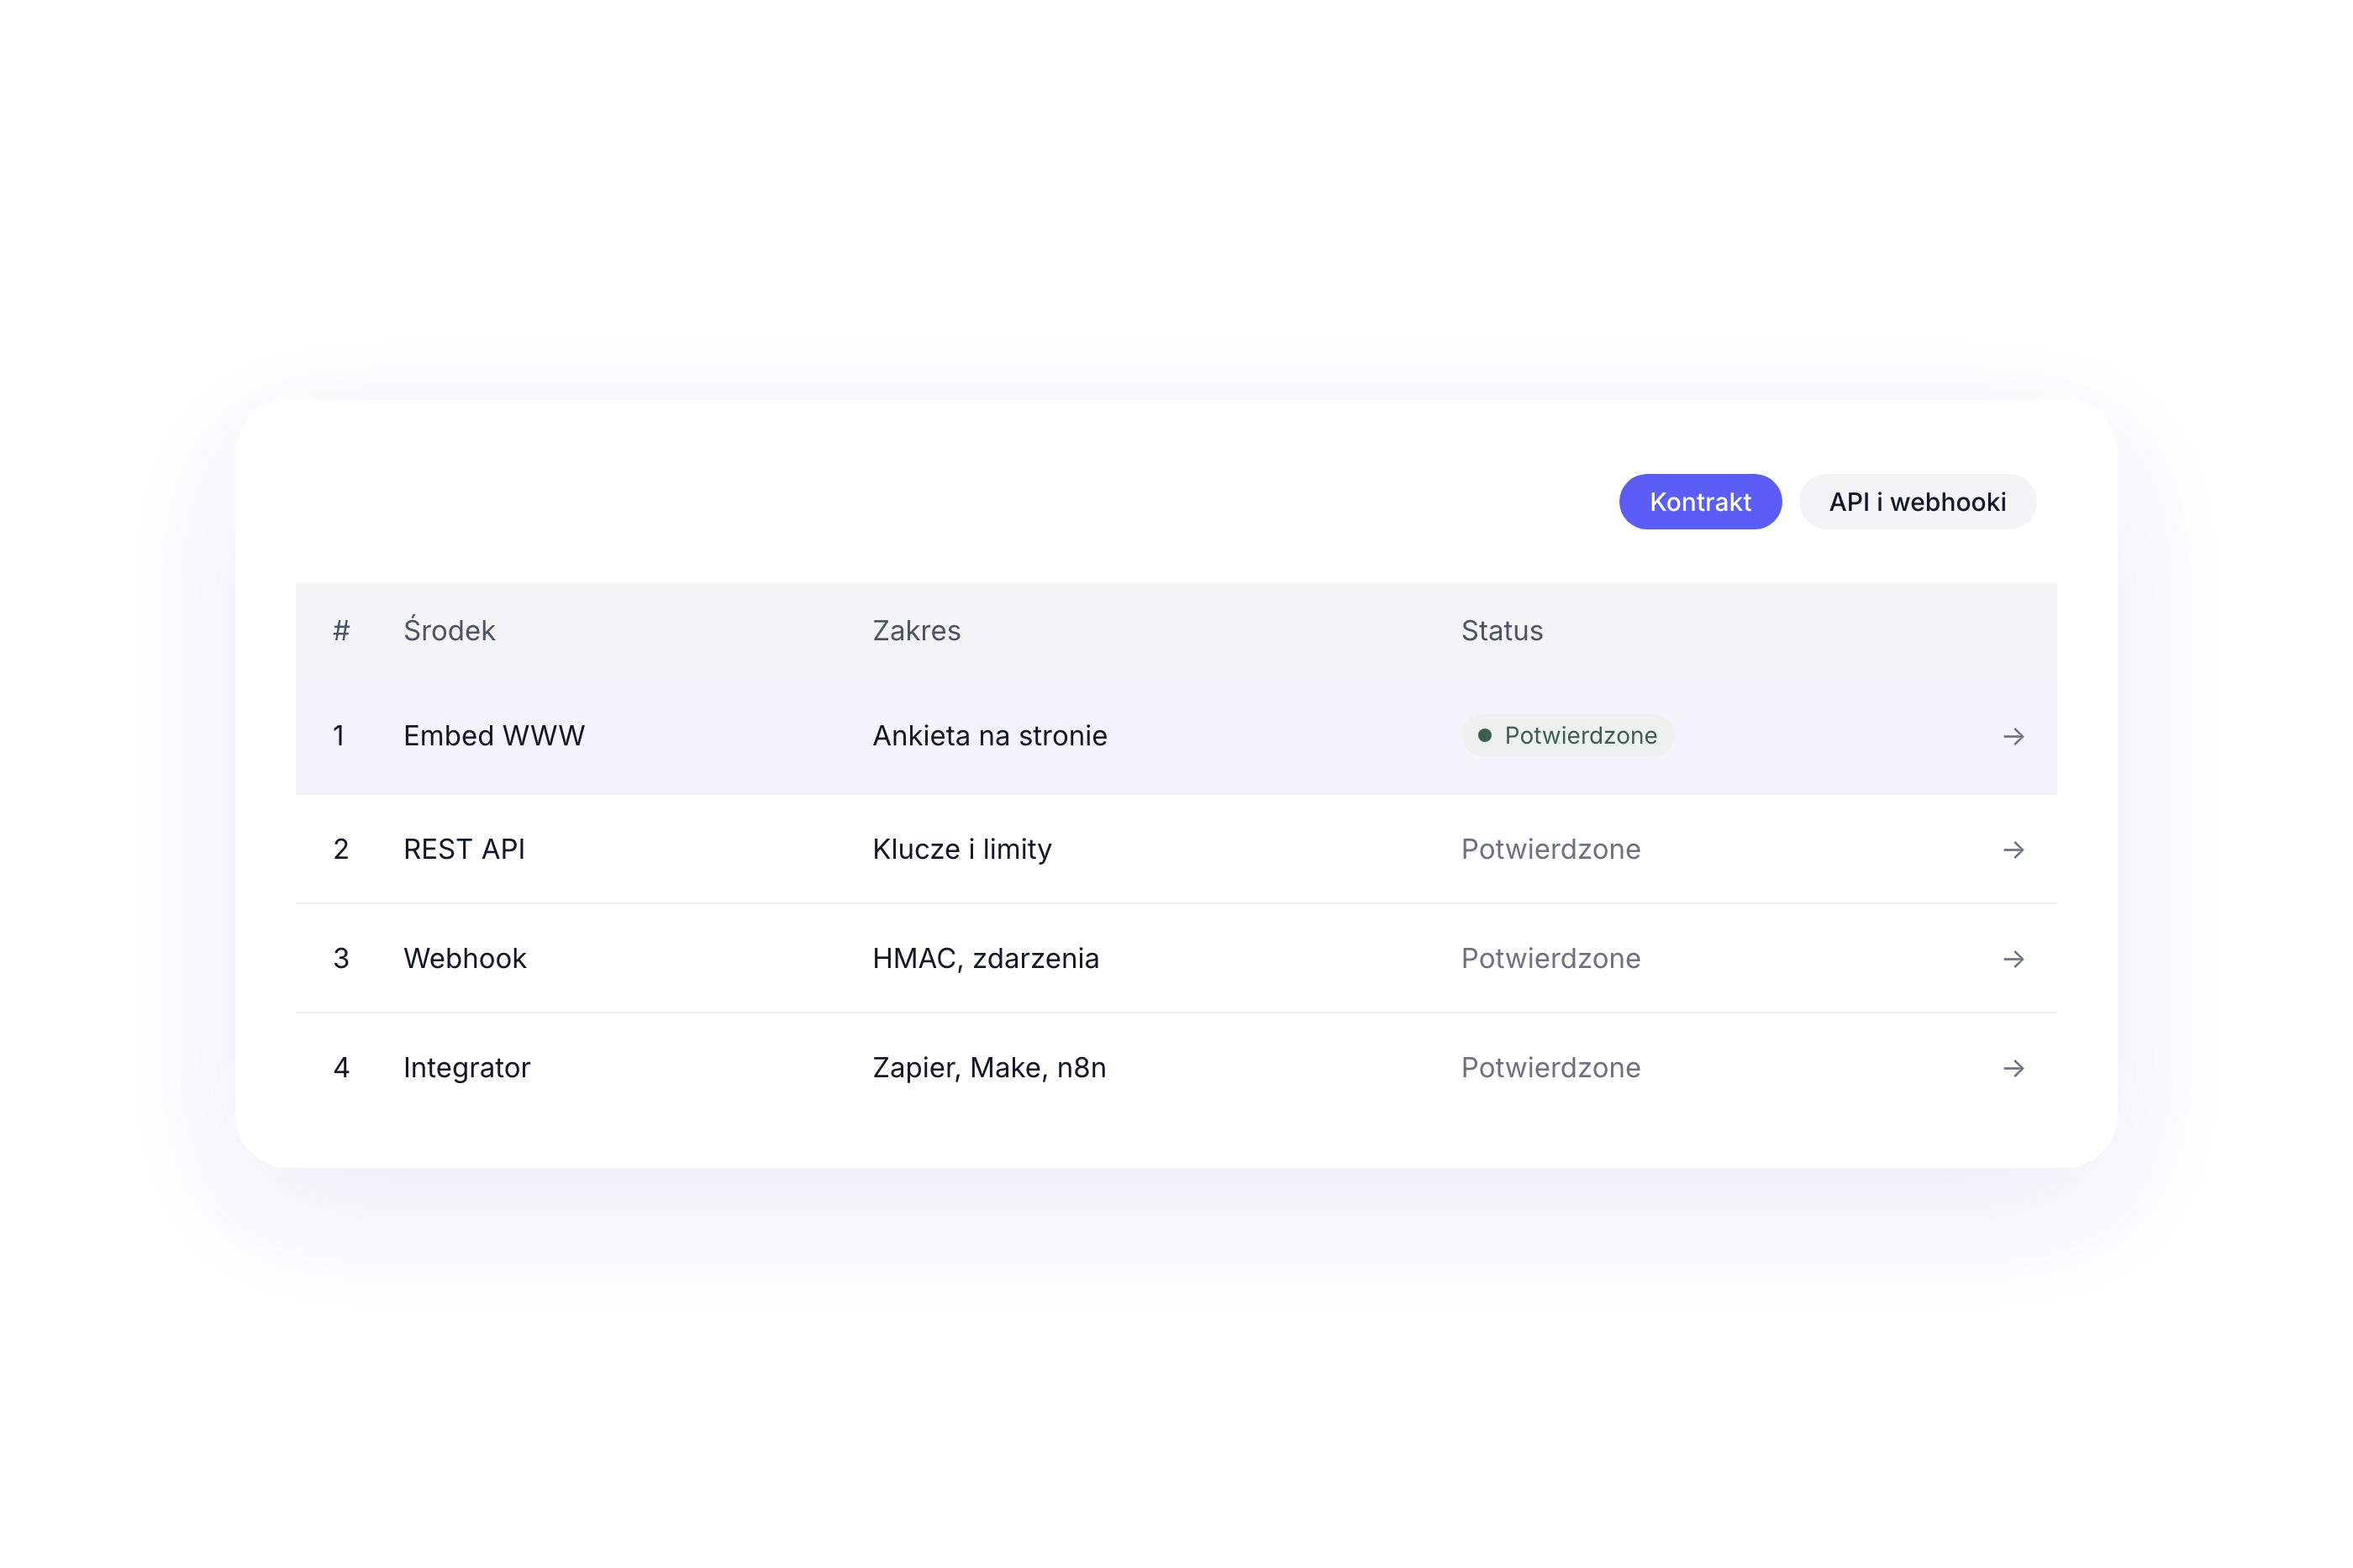Click Ankieta na stronie cell

pyautogui.click(x=989, y=735)
